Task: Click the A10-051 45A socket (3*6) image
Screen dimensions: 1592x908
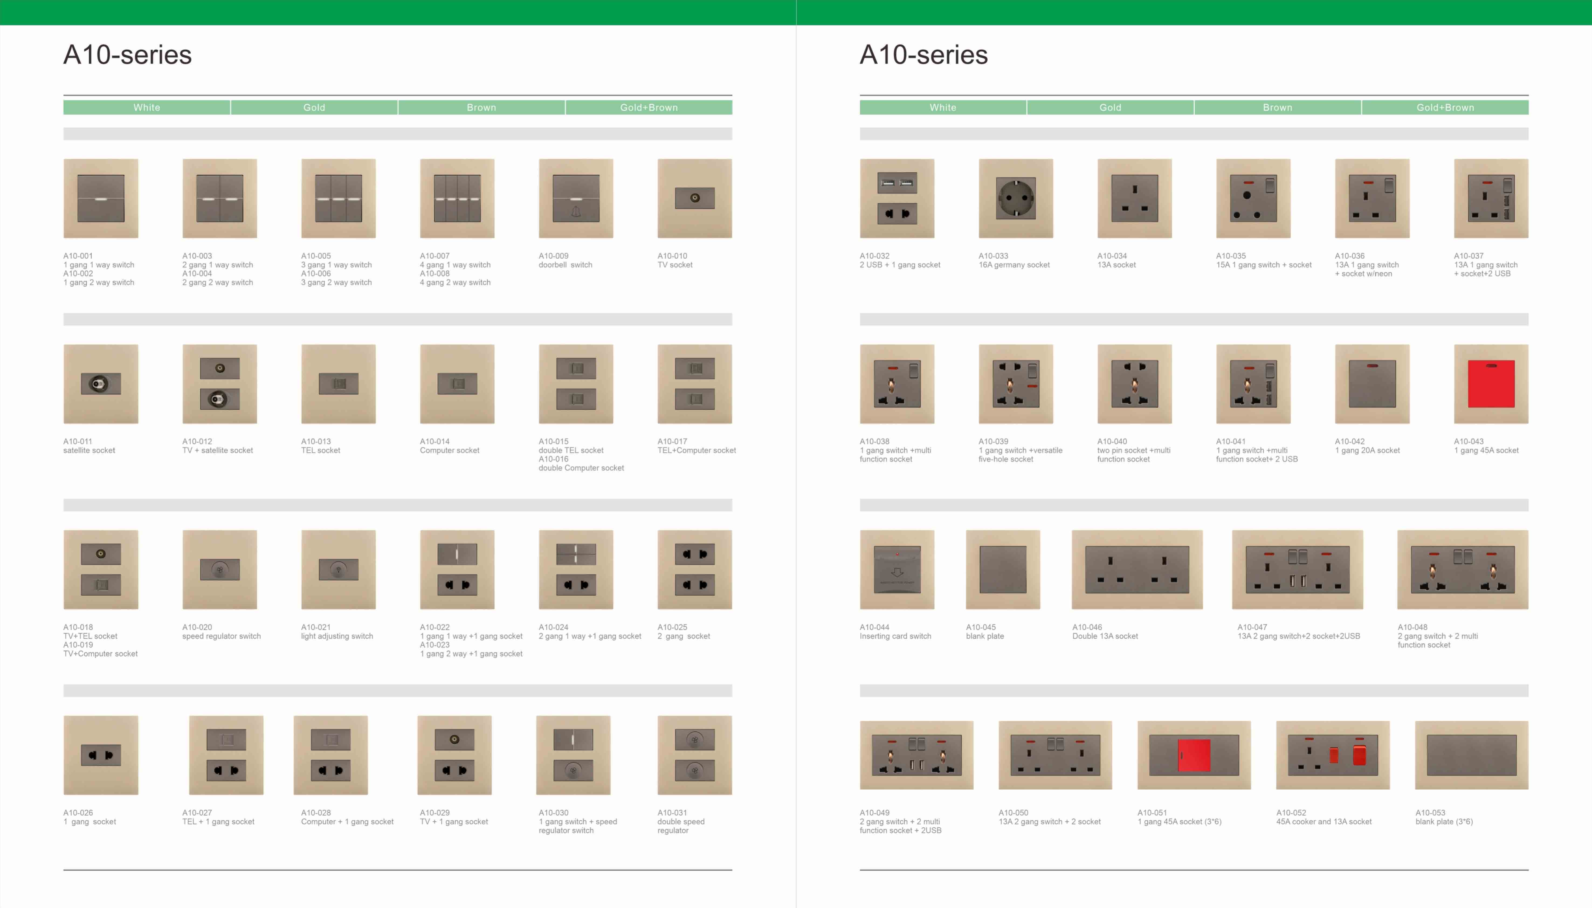Action: [x=1194, y=755]
